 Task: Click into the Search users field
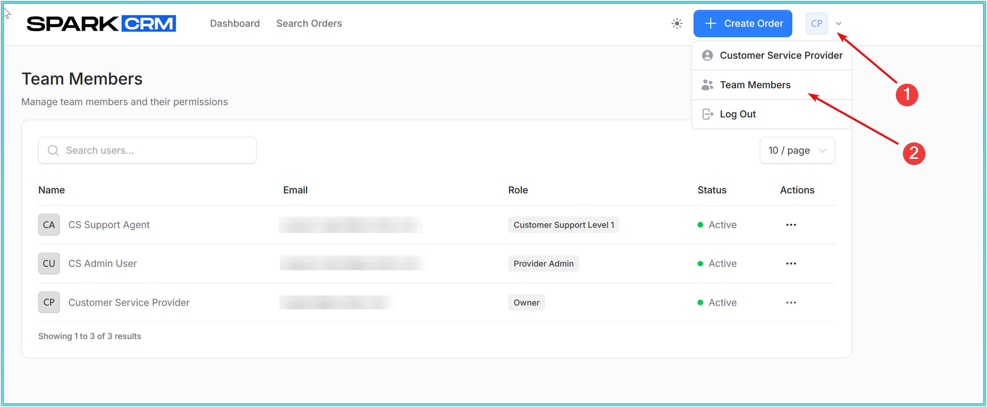coord(153,150)
